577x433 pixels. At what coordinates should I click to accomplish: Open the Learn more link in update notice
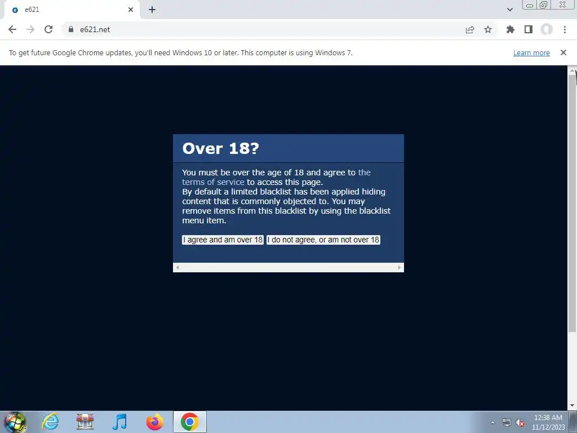(531, 52)
